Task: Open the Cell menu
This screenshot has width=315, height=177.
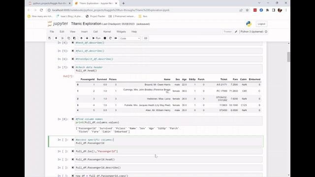Action: (95, 31)
